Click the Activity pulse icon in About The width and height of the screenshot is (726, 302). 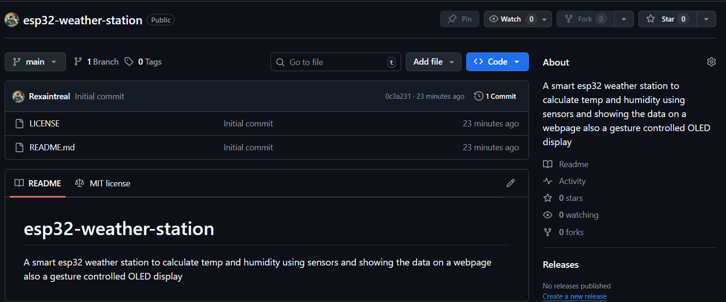(x=547, y=181)
